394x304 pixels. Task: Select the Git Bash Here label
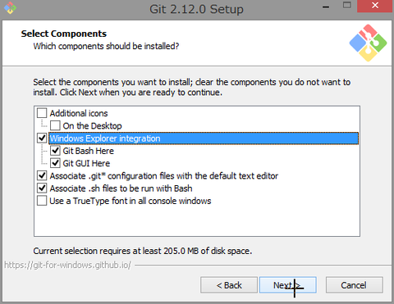[89, 151]
